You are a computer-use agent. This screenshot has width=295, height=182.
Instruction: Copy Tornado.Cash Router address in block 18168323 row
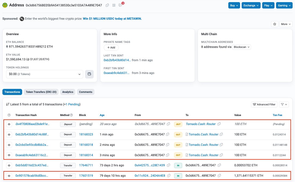[221, 134]
